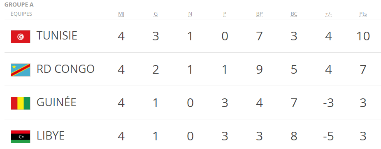Click the +/- goal difference header
The height and width of the screenshot is (149, 381).
coord(328,14)
